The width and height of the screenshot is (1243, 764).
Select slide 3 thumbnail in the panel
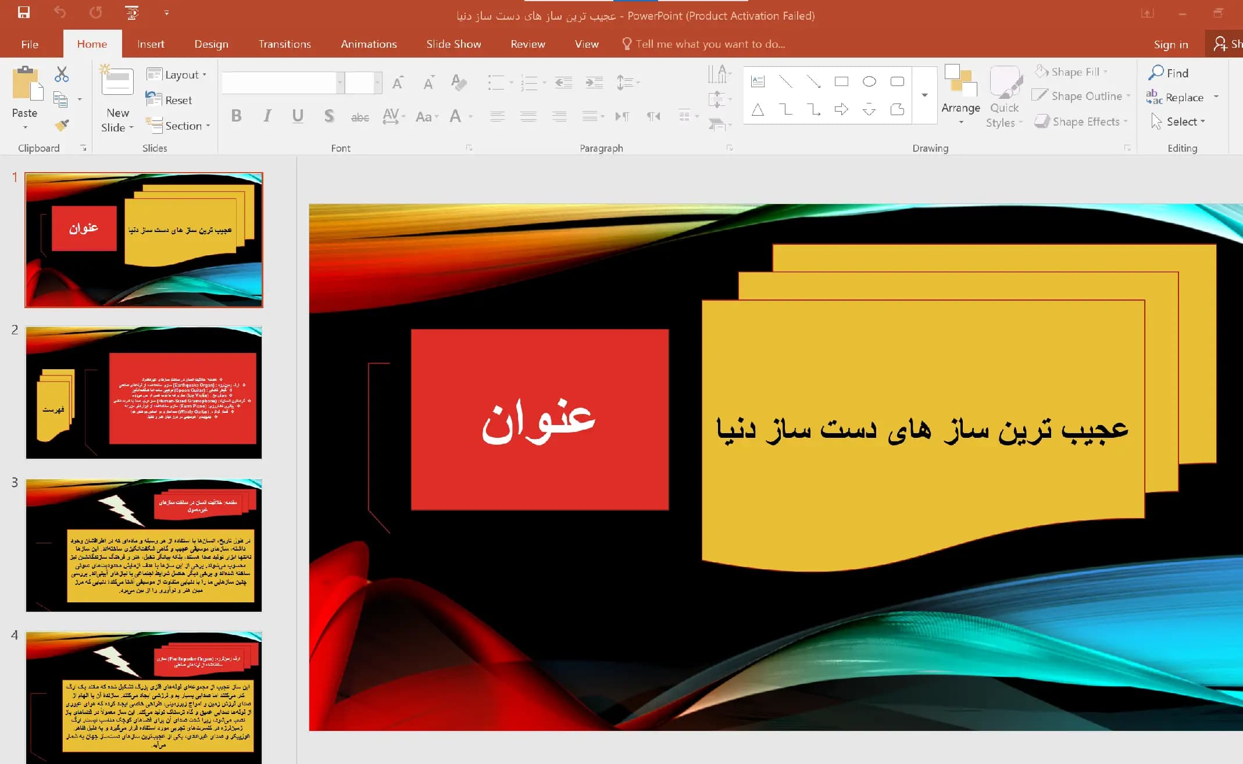point(144,545)
